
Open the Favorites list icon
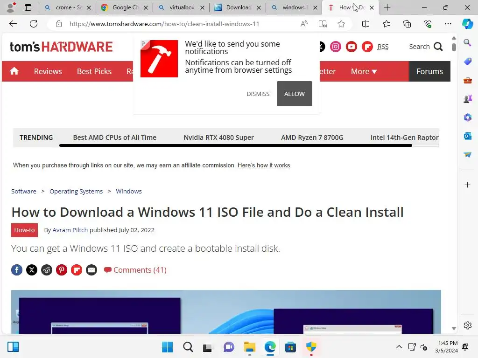tap(386, 24)
